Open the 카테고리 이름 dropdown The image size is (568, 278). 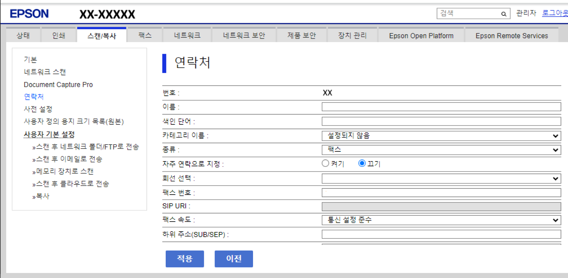tap(441, 136)
